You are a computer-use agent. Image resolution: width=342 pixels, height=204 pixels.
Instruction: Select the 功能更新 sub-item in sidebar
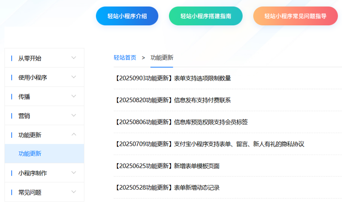[x=30, y=154]
